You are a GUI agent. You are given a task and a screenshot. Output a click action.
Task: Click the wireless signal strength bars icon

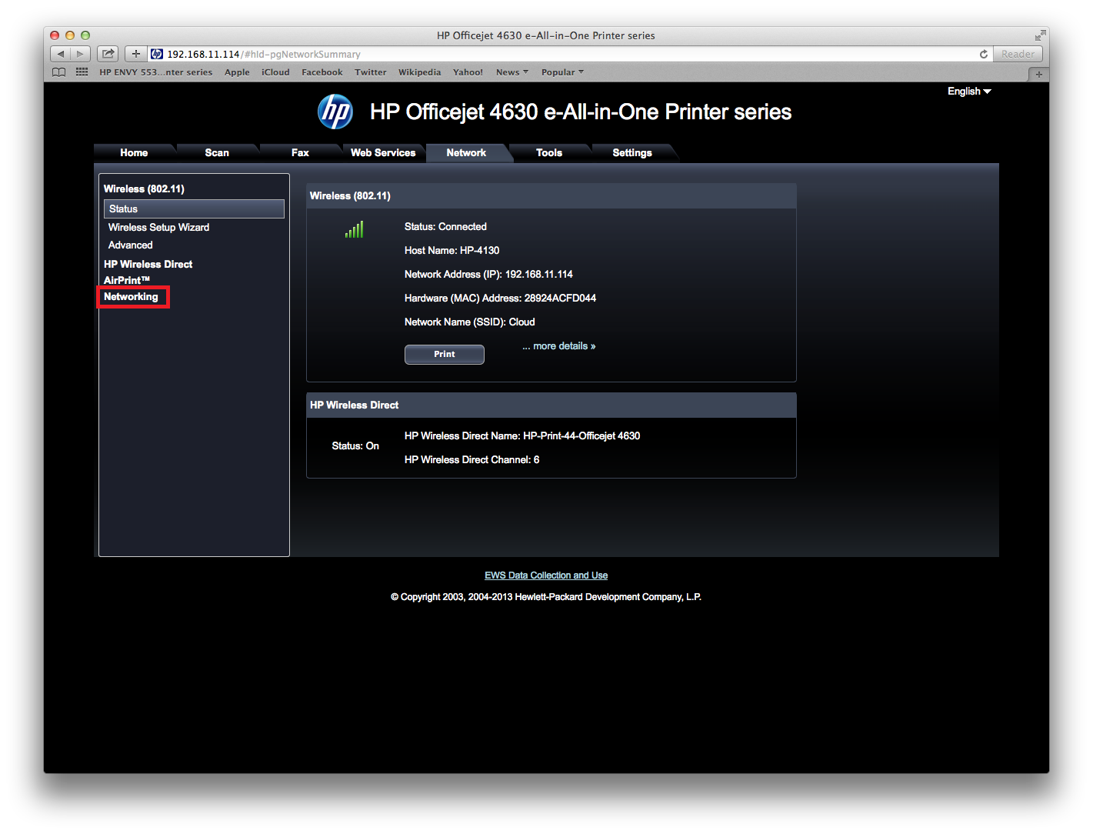(354, 229)
